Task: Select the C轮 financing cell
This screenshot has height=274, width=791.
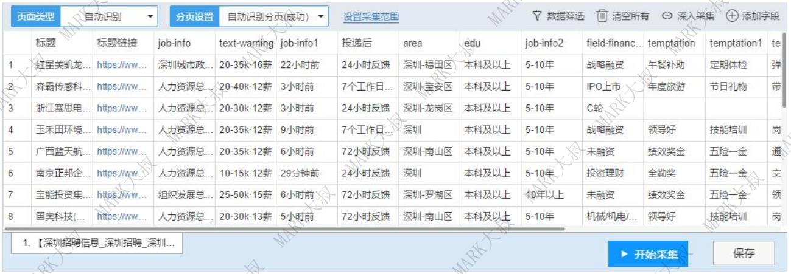Action: click(613, 108)
